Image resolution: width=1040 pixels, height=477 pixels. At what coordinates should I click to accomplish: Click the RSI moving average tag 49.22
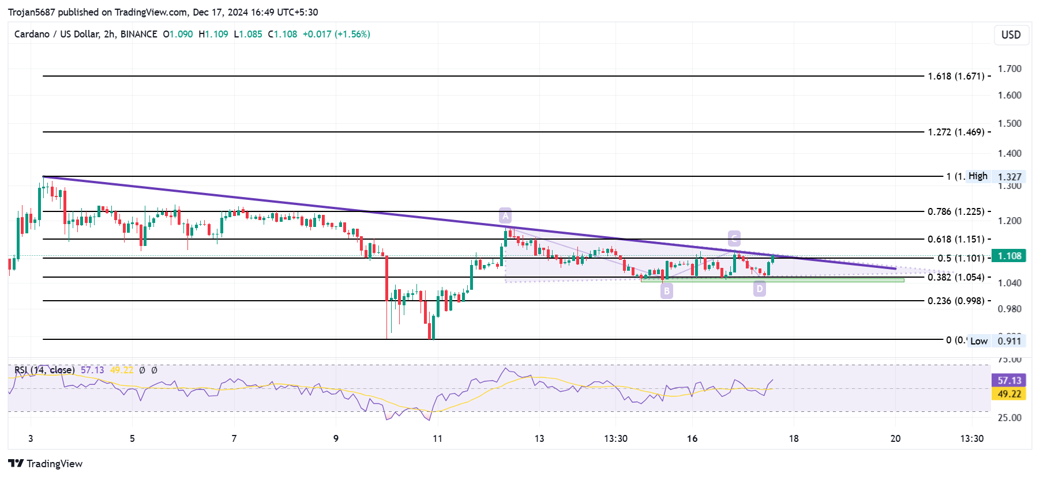pos(1009,394)
